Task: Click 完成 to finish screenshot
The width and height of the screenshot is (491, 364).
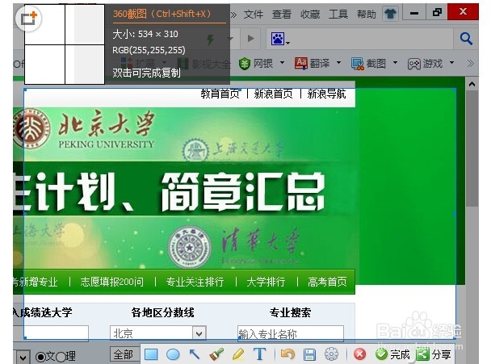Action: (x=392, y=354)
